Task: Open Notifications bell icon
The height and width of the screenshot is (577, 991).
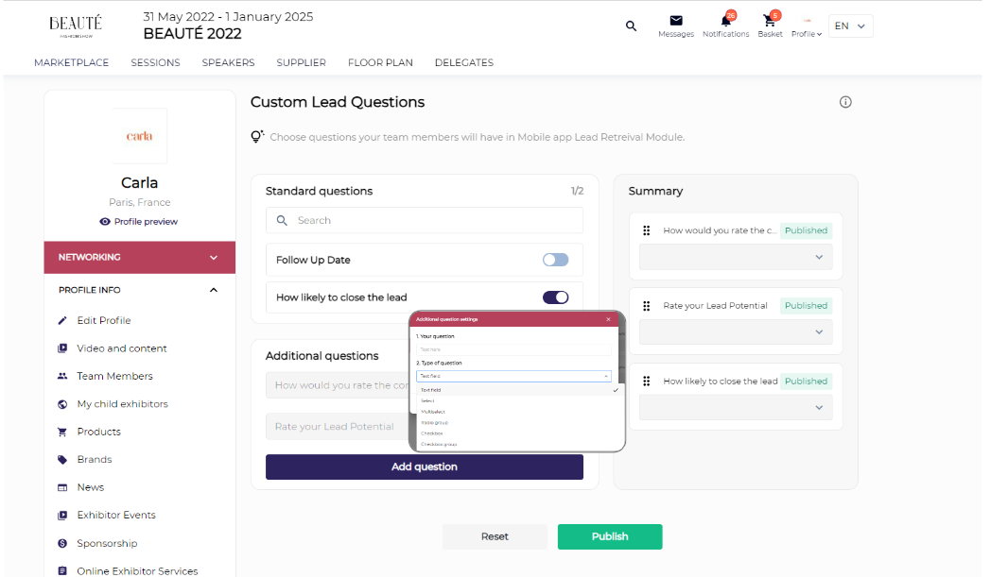Action: coord(725,21)
